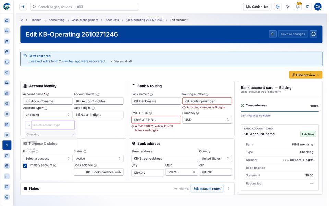Click the Routing number input field
Screen dimensions: 329x206
click(x=207, y=101)
